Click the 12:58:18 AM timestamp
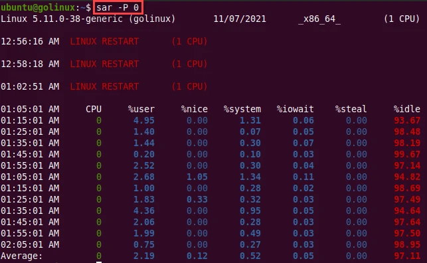Screen dimensions: 427x263 click(x=30, y=64)
